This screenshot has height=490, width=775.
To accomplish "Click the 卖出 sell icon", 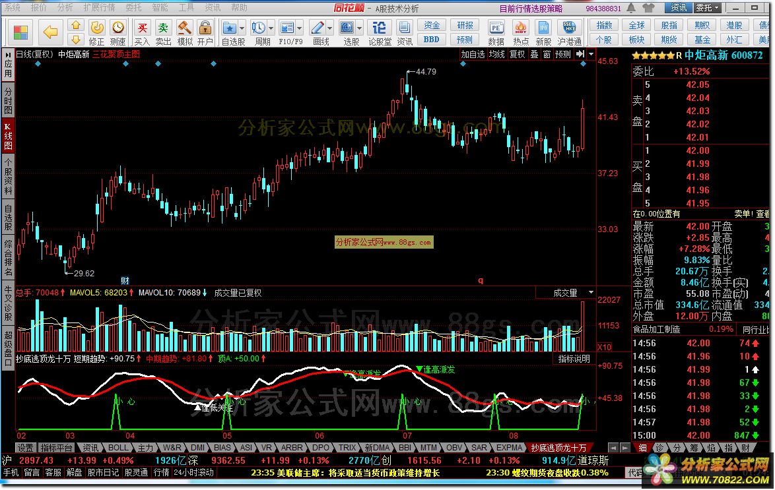I will [x=163, y=32].
